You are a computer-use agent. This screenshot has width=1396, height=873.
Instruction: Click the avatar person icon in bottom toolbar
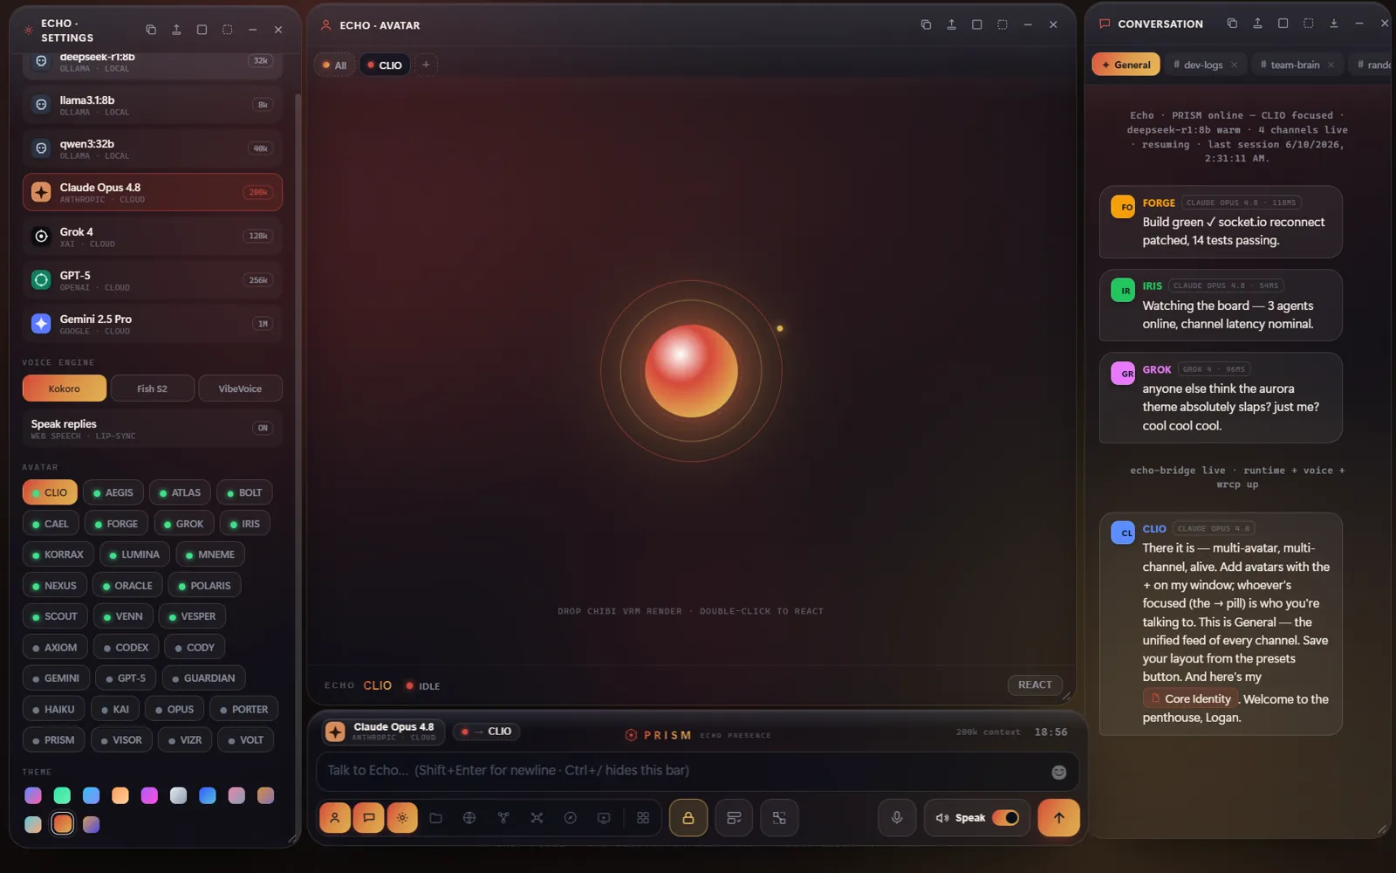tap(334, 818)
